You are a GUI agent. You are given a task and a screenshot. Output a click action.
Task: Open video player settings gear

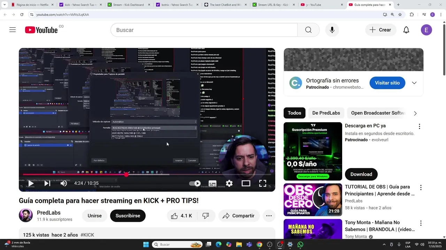tap(229, 183)
